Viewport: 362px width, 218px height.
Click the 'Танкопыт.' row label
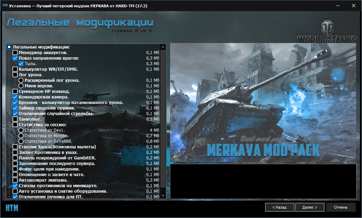pyautogui.click(x=30, y=119)
